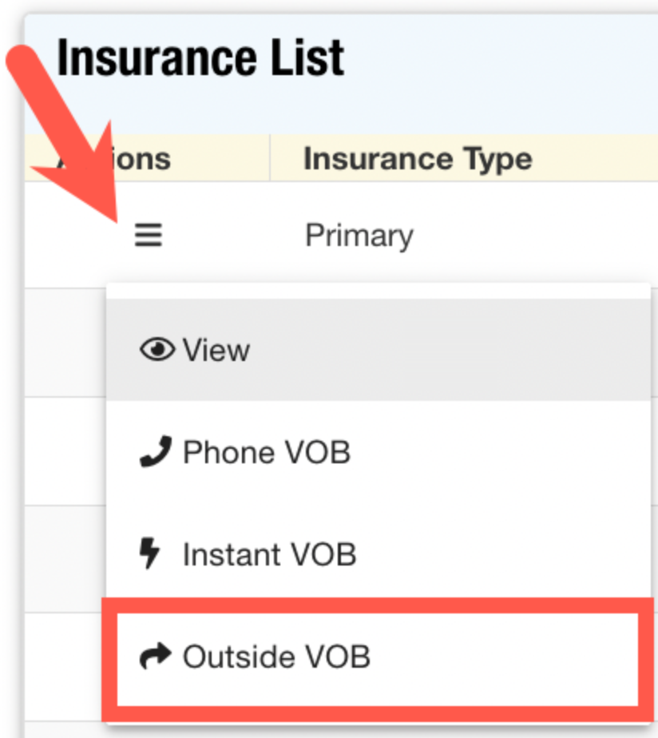Click the lightning bolt icon

click(149, 553)
